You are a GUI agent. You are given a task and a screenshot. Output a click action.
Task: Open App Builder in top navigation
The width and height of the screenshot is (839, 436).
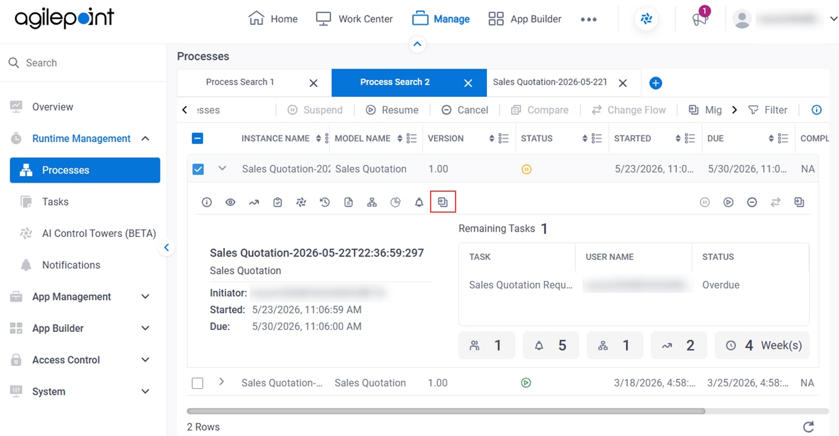[525, 19]
